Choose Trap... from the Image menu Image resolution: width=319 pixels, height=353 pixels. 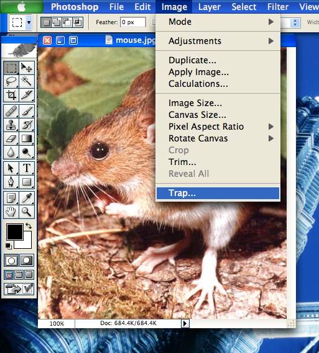coord(218,193)
